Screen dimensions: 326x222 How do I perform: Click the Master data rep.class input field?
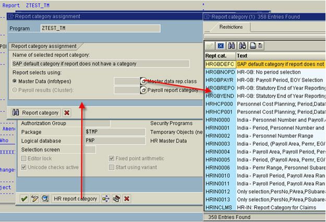(x=127, y=81)
